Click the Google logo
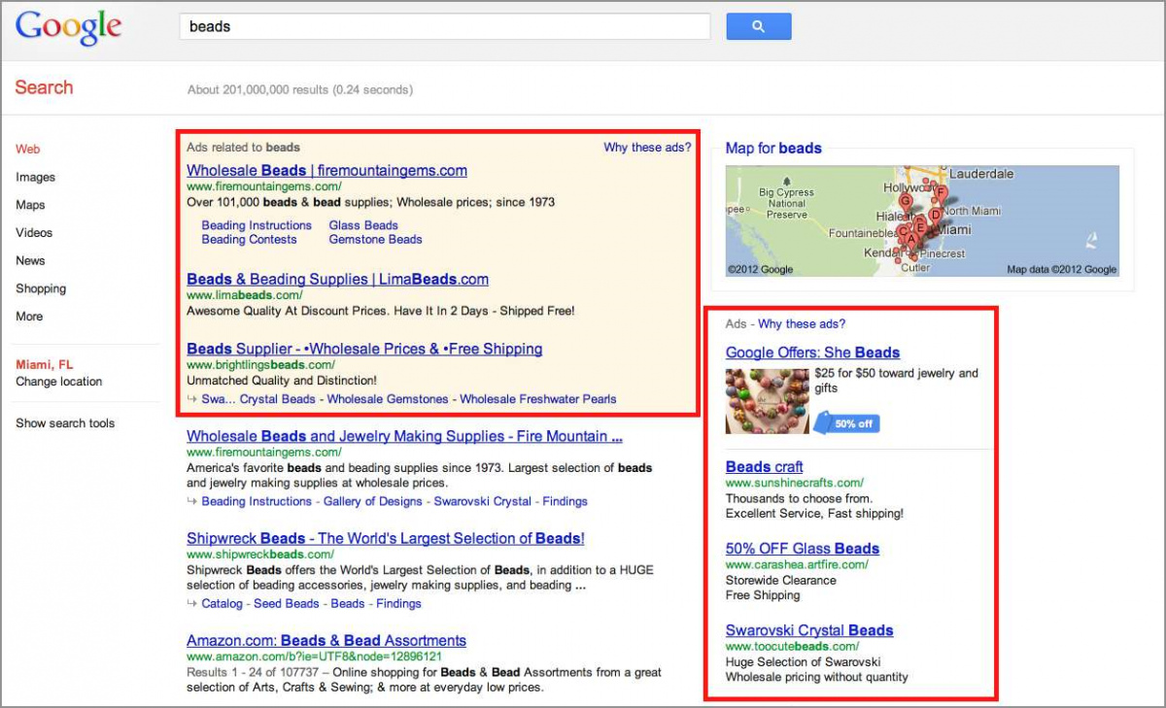The image size is (1166, 708). click(x=69, y=26)
